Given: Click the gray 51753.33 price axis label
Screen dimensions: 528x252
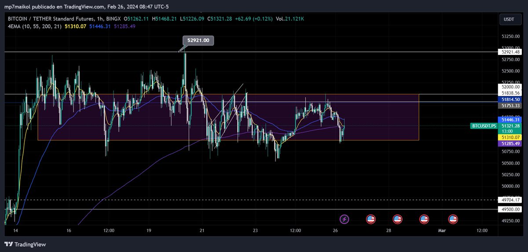Looking at the screenshot, I should click(x=511, y=106).
